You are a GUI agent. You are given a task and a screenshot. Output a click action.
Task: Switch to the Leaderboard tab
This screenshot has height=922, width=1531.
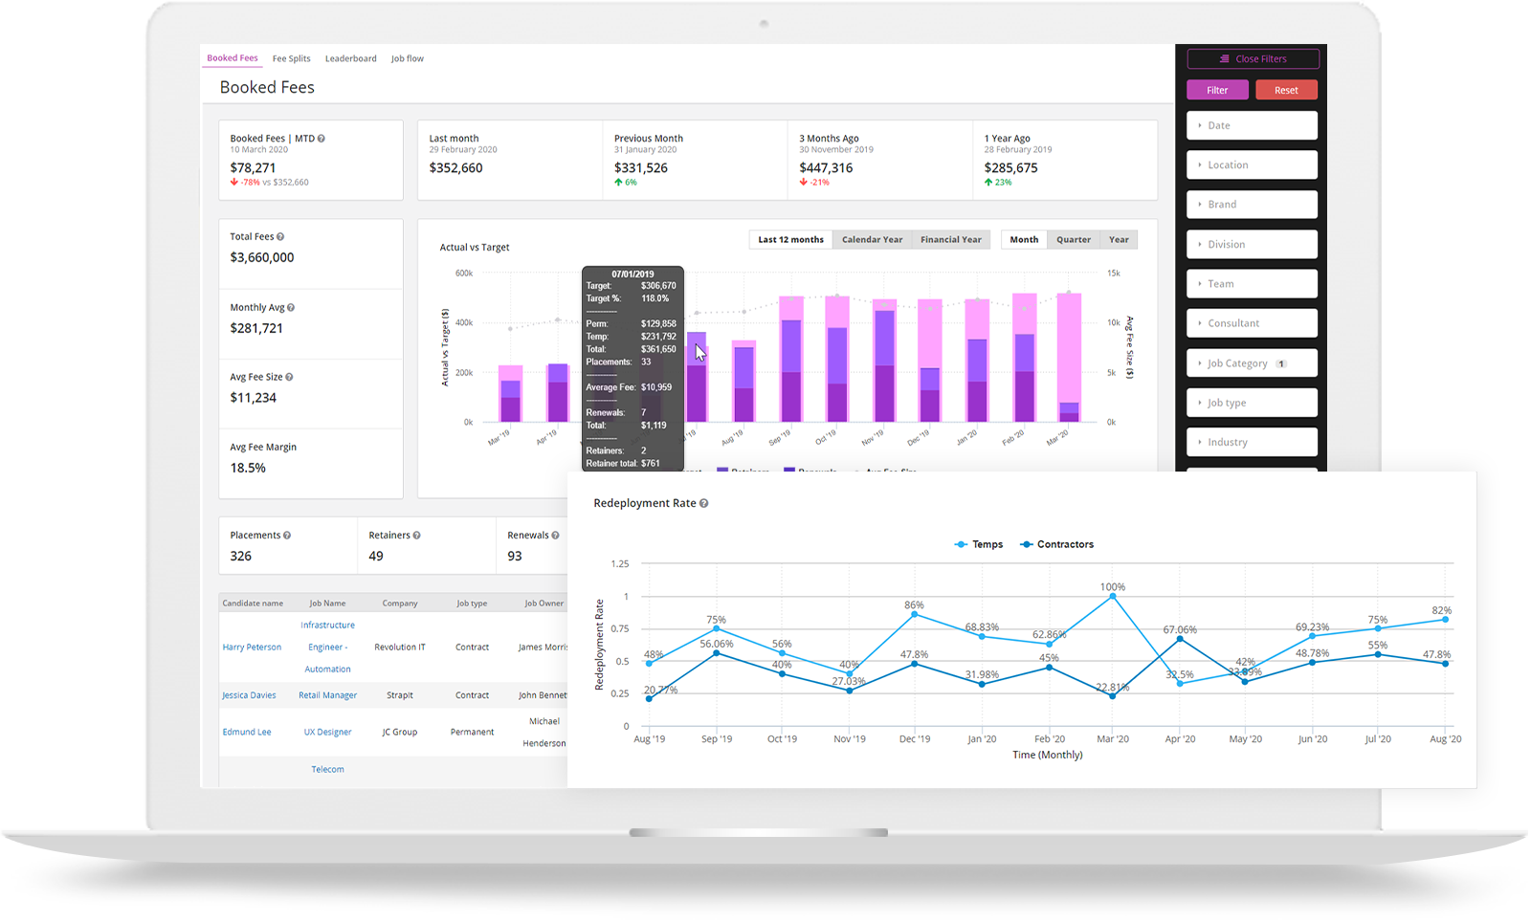pos(350,58)
